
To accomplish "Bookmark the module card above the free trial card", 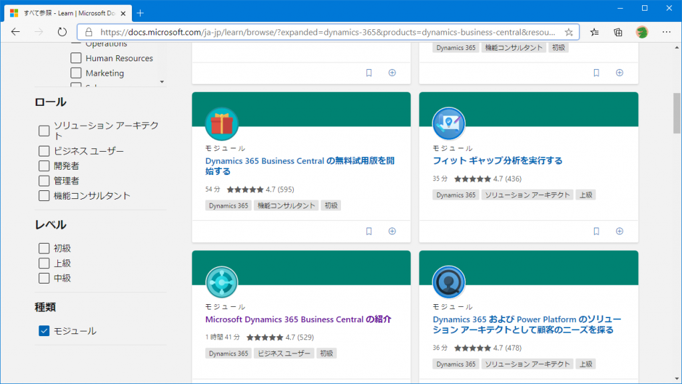I will (x=369, y=73).
